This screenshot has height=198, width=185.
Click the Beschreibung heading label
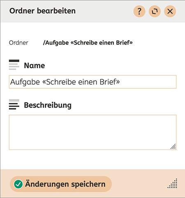click(x=48, y=105)
